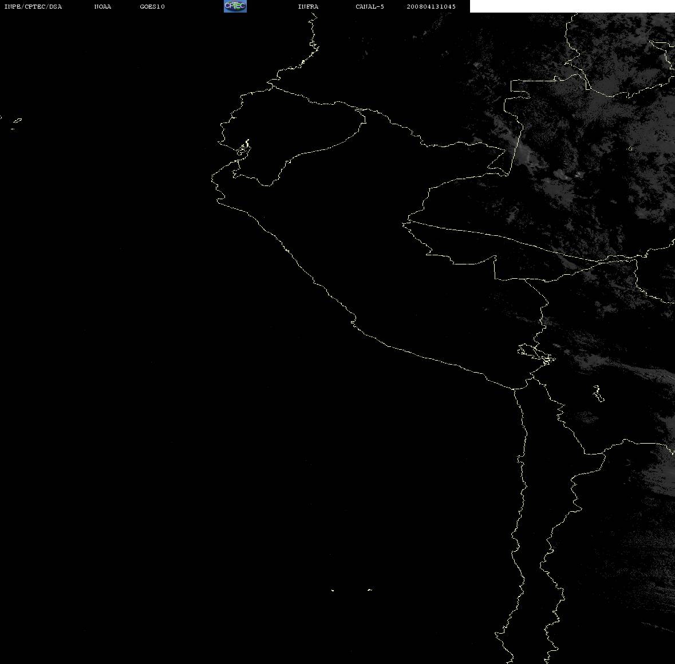
Task: Select the INPE/CPTEC/DSA header label
Action: tap(33, 6)
